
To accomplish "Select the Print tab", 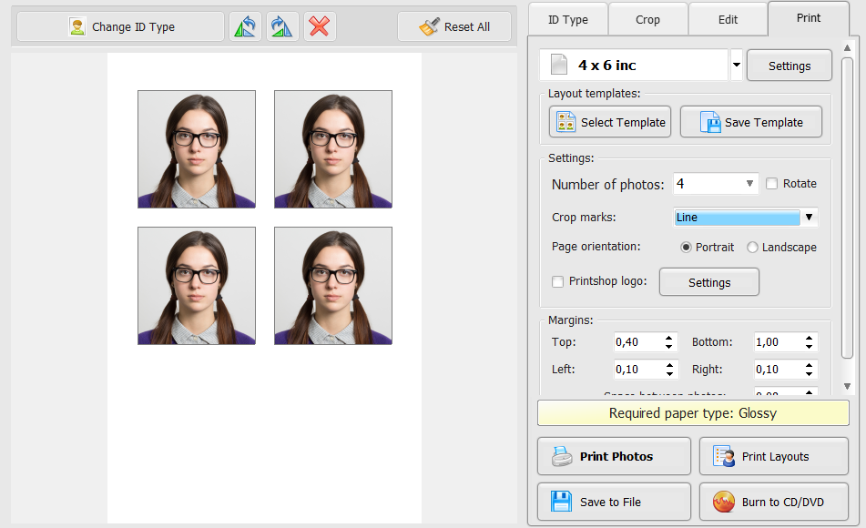I will [809, 18].
